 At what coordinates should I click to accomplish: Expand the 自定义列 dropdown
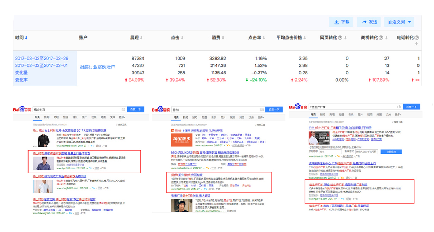tap(399, 22)
